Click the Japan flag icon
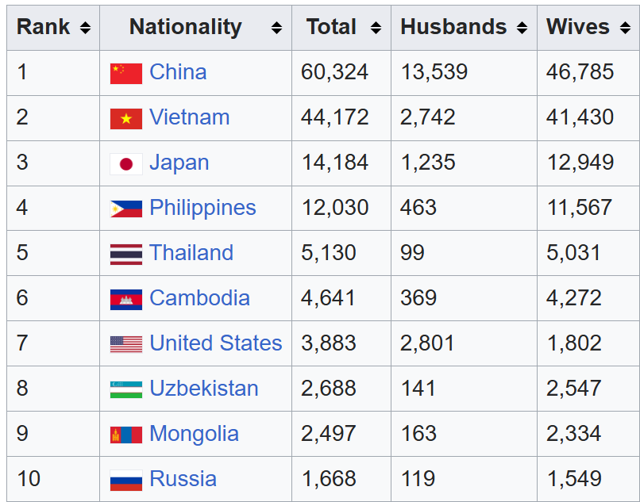640x502 pixels. (125, 163)
